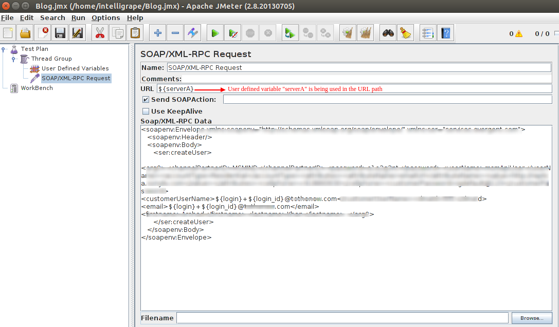The image size is (559, 327).
Task: Enable the Use KeepAlive checkbox
Action: [x=146, y=112]
